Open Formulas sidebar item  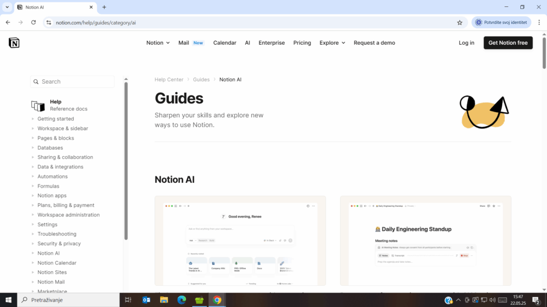48,186
